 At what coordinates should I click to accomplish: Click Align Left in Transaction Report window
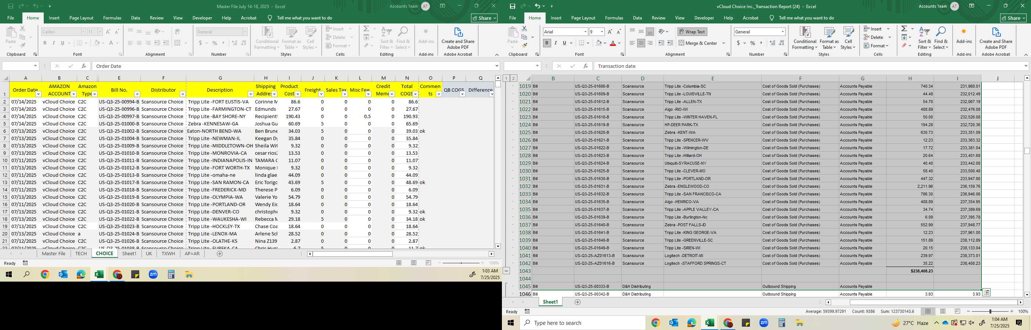point(632,43)
